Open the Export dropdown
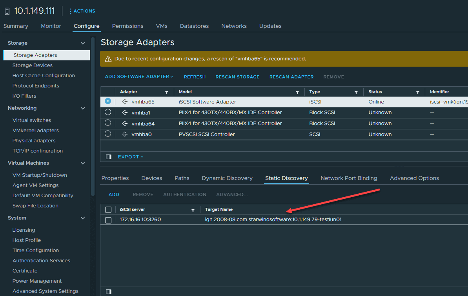This screenshot has height=296, width=468. 131,157
